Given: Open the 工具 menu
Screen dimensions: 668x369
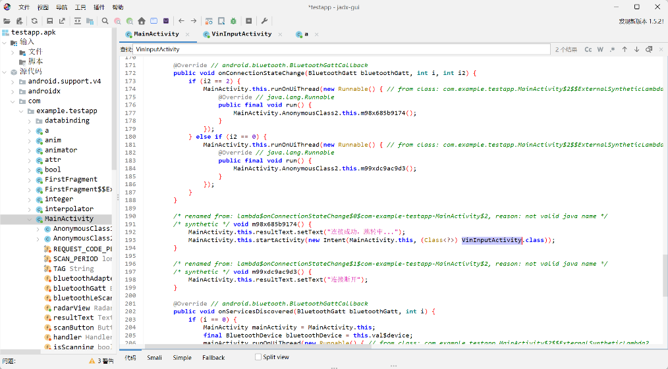Looking at the screenshot, I should (x=80, y=7).
